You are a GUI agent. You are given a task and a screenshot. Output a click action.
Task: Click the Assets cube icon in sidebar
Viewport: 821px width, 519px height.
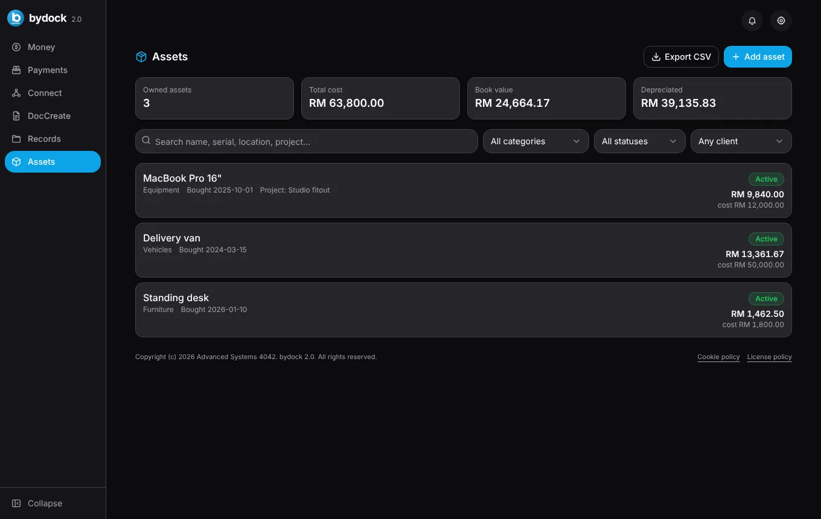point(16,162)
